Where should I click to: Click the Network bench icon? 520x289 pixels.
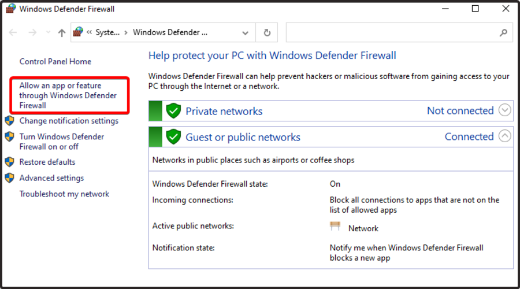(x=335, y=227)
